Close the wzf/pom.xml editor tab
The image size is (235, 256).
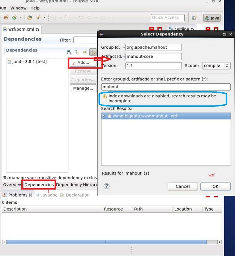pos(38,29)
